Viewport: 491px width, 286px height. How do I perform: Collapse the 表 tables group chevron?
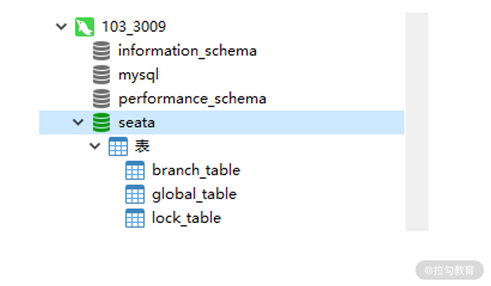[x=95, y=146]
